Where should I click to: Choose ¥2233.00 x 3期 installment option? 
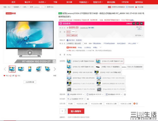[x=82, y=104]
